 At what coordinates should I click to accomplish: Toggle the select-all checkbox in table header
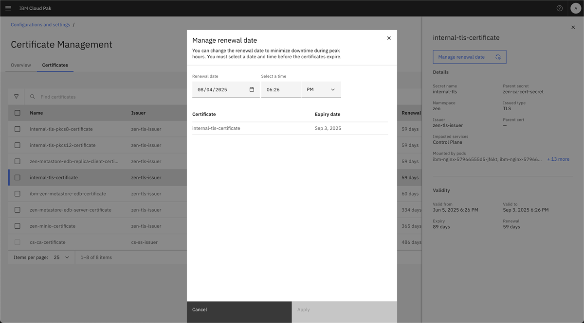click(x=18, y=113)
